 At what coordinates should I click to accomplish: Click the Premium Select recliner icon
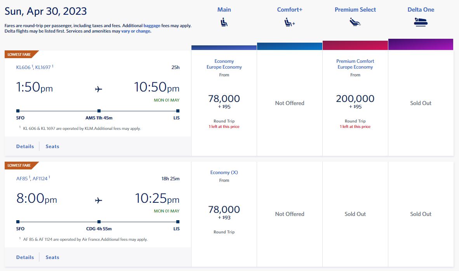click(x=355, y=21)
